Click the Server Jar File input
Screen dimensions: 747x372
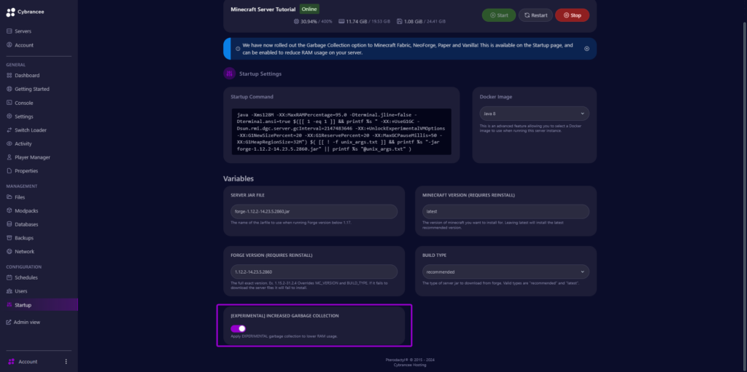coord(314,211)
